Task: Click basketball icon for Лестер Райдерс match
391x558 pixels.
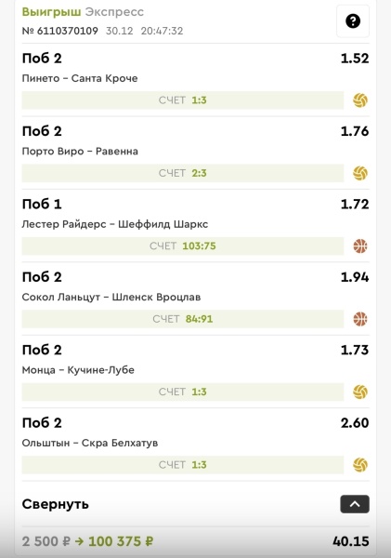Action: tap(360, 246)
